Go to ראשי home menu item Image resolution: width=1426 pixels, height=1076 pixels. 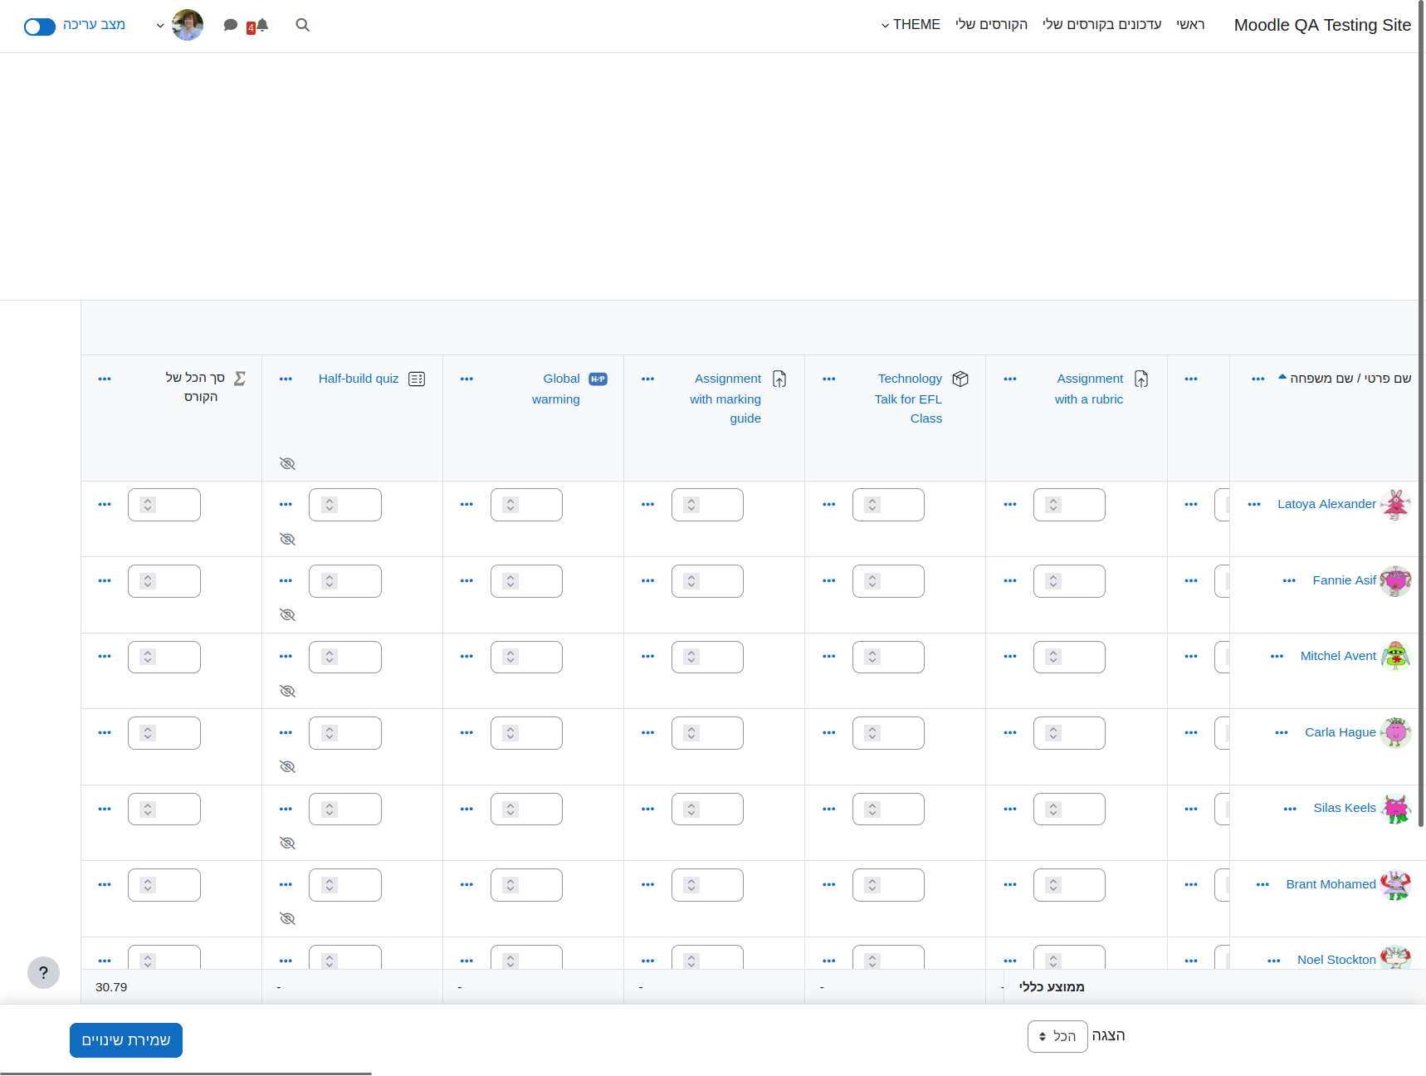(x=1190, y=25)
